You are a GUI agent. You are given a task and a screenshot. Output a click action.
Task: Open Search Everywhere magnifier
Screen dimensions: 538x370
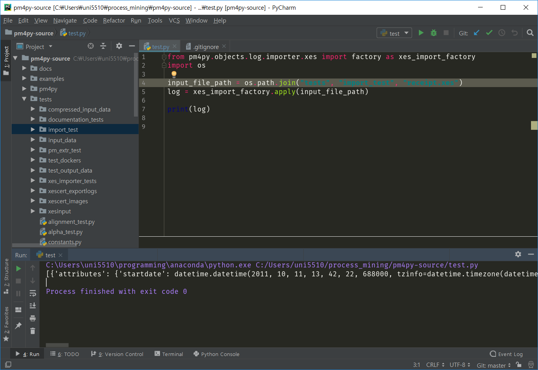click(530, 33)
